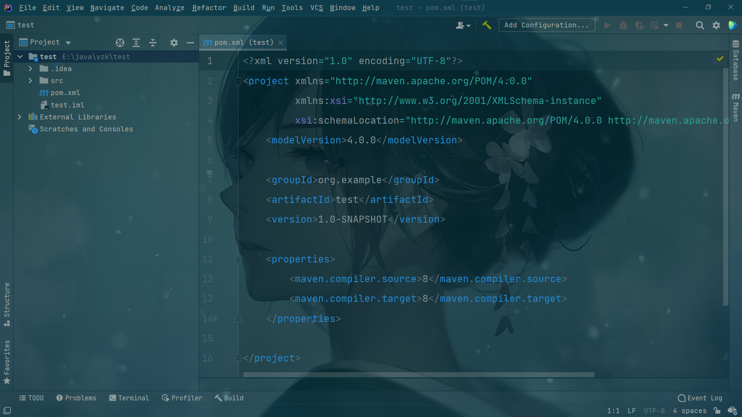Select Scratches and Consoles

point(81,129)
